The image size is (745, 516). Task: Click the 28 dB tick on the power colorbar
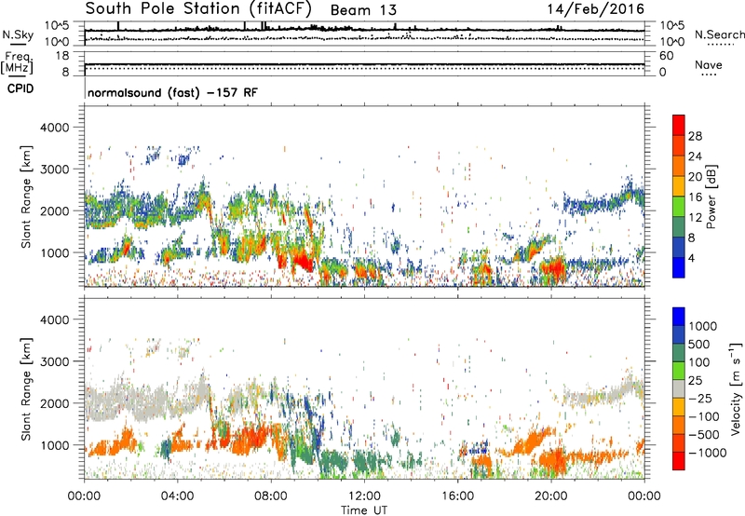click(x=695, y=136)
